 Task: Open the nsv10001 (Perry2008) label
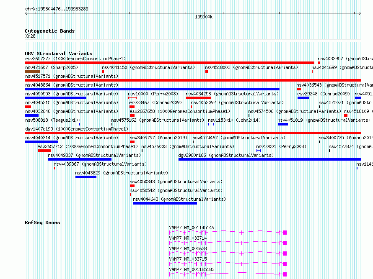coord(281,146)
